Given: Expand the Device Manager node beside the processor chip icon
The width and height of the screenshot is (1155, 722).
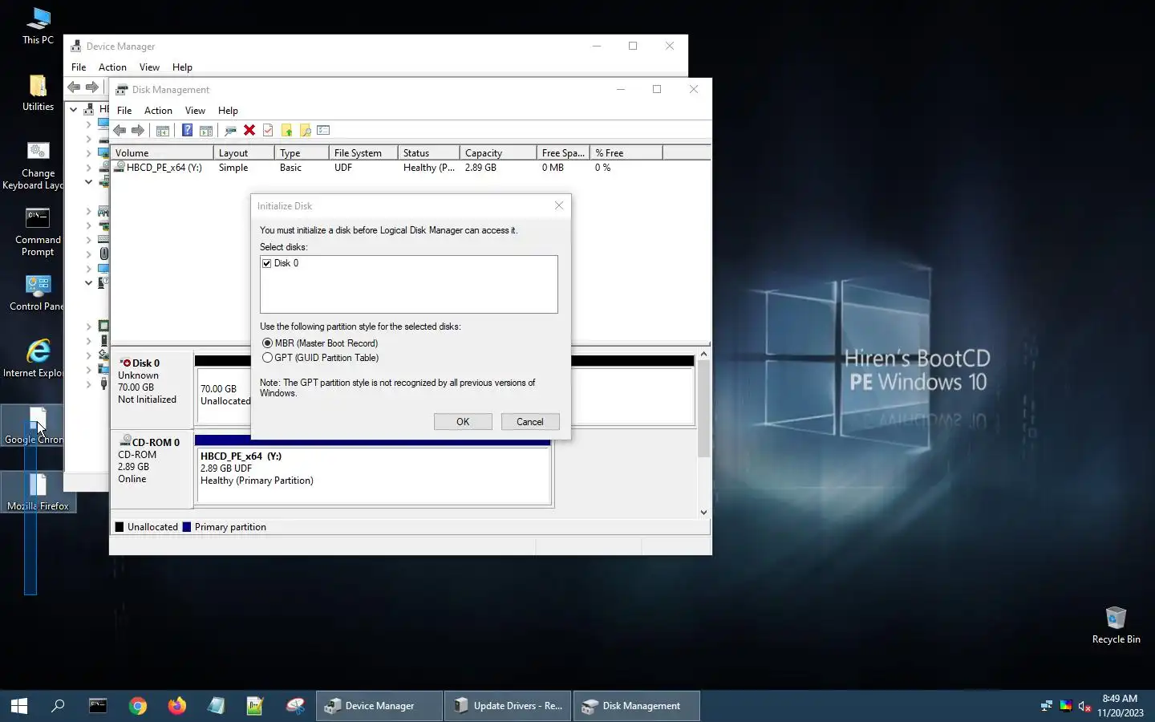Looking at the screenshot, I should (x=88, y=327).
